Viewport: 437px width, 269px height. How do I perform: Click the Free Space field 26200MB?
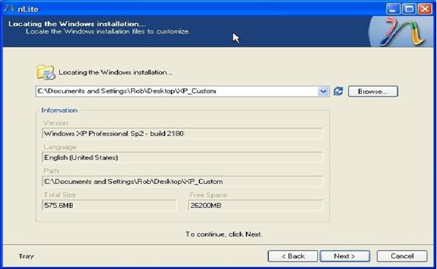pyautogui.click(x=255, y=206)
